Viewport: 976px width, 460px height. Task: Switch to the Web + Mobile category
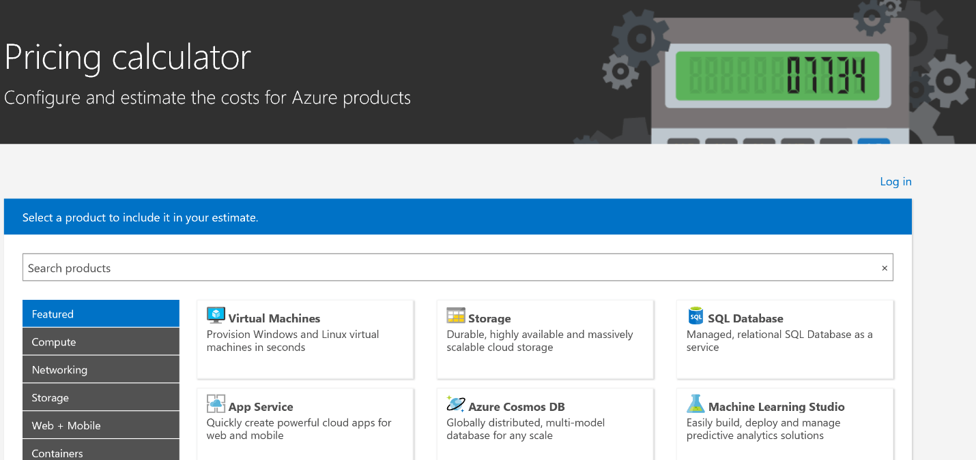tap(100, 425)
